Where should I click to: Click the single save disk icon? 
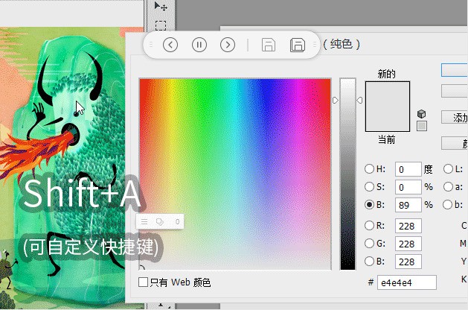point(269,45)
